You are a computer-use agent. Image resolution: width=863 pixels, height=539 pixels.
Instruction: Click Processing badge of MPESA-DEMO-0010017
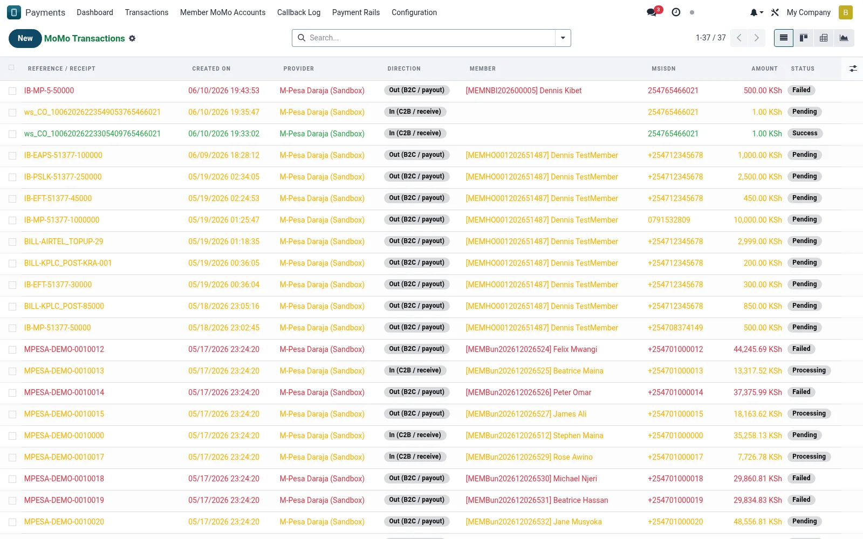pyautogui.click(x=809, y=457)
